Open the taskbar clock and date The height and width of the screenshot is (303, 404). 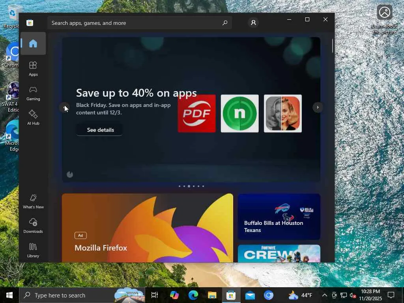pyautogui.click(x=370, y=295)
